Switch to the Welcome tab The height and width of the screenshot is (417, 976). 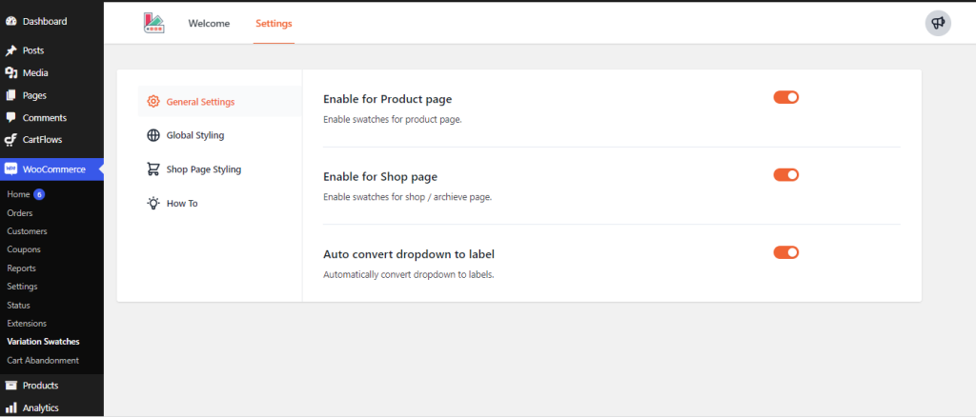tap(209, 24)
